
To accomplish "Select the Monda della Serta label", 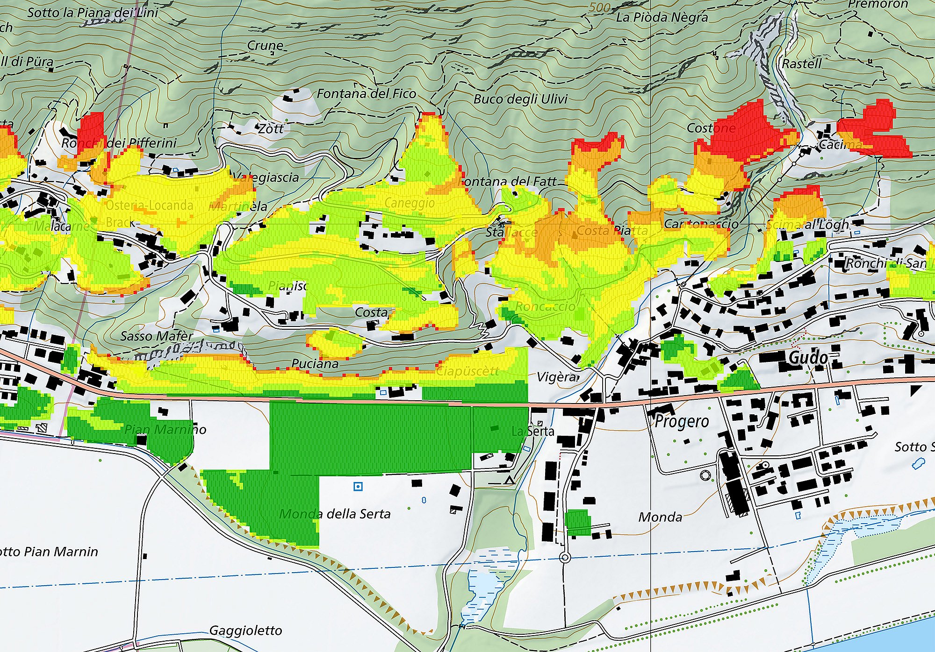I will 335,514.
